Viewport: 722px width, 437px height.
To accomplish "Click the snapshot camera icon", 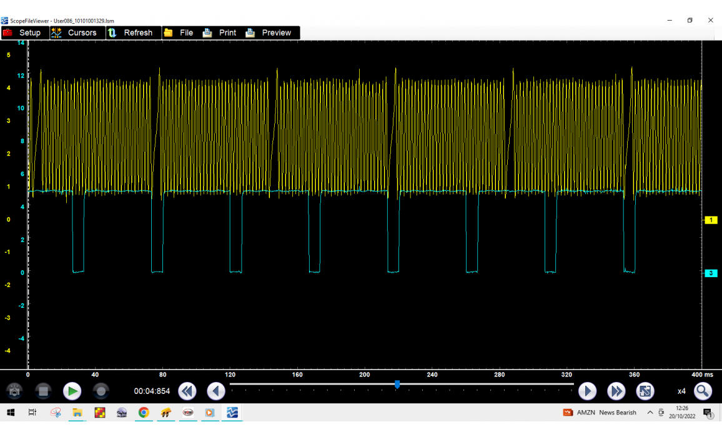I will click(14, 391).
